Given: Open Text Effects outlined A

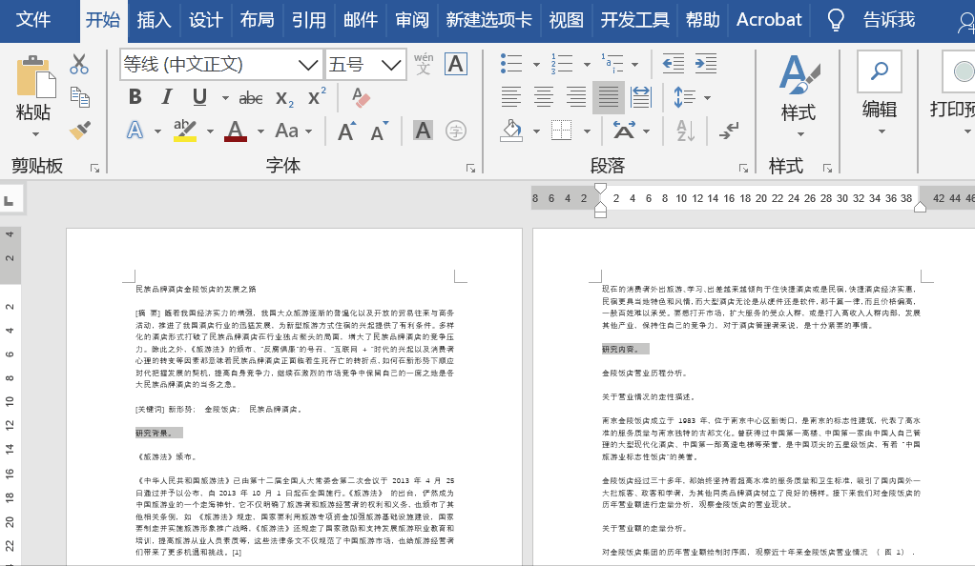Looking at the screenshot, I should 135,131.
